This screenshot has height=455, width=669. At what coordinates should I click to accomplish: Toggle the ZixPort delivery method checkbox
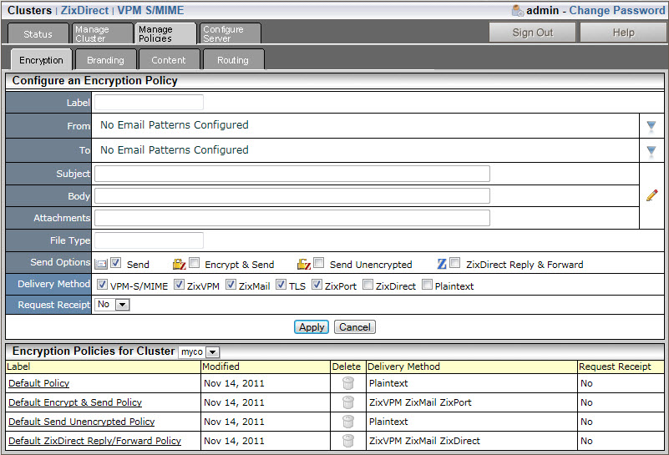tap(317, 285)
